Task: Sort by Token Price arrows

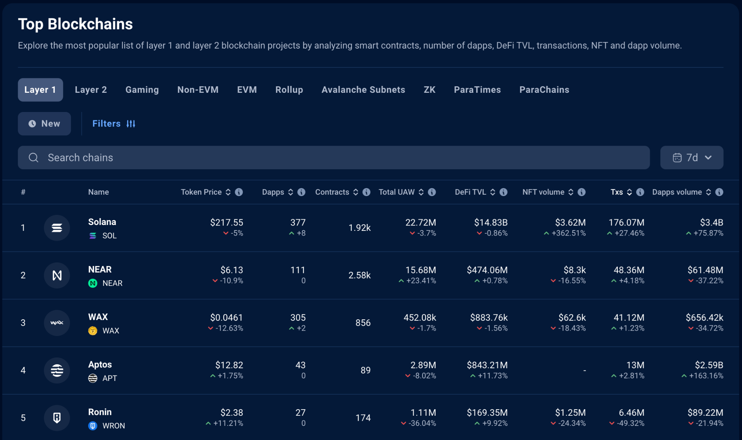Action: coord(228,192)
